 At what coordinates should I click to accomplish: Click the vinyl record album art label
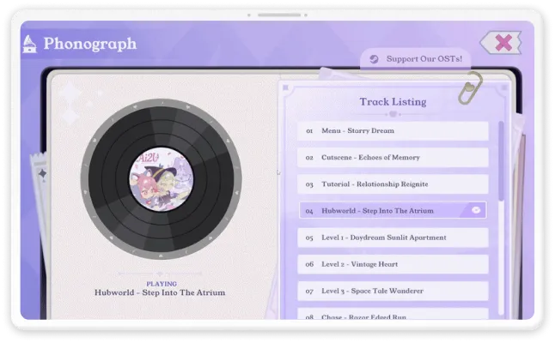point(161,179)
